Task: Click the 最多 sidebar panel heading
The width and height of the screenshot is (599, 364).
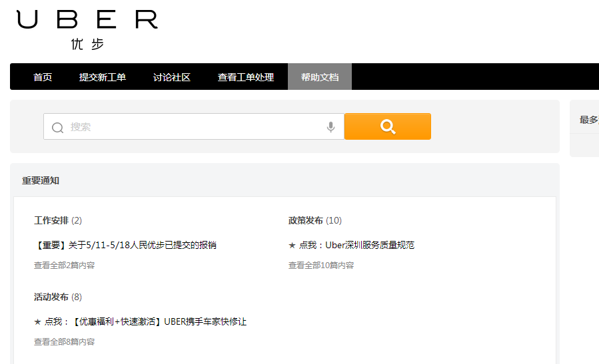Action: pos(589,120)
